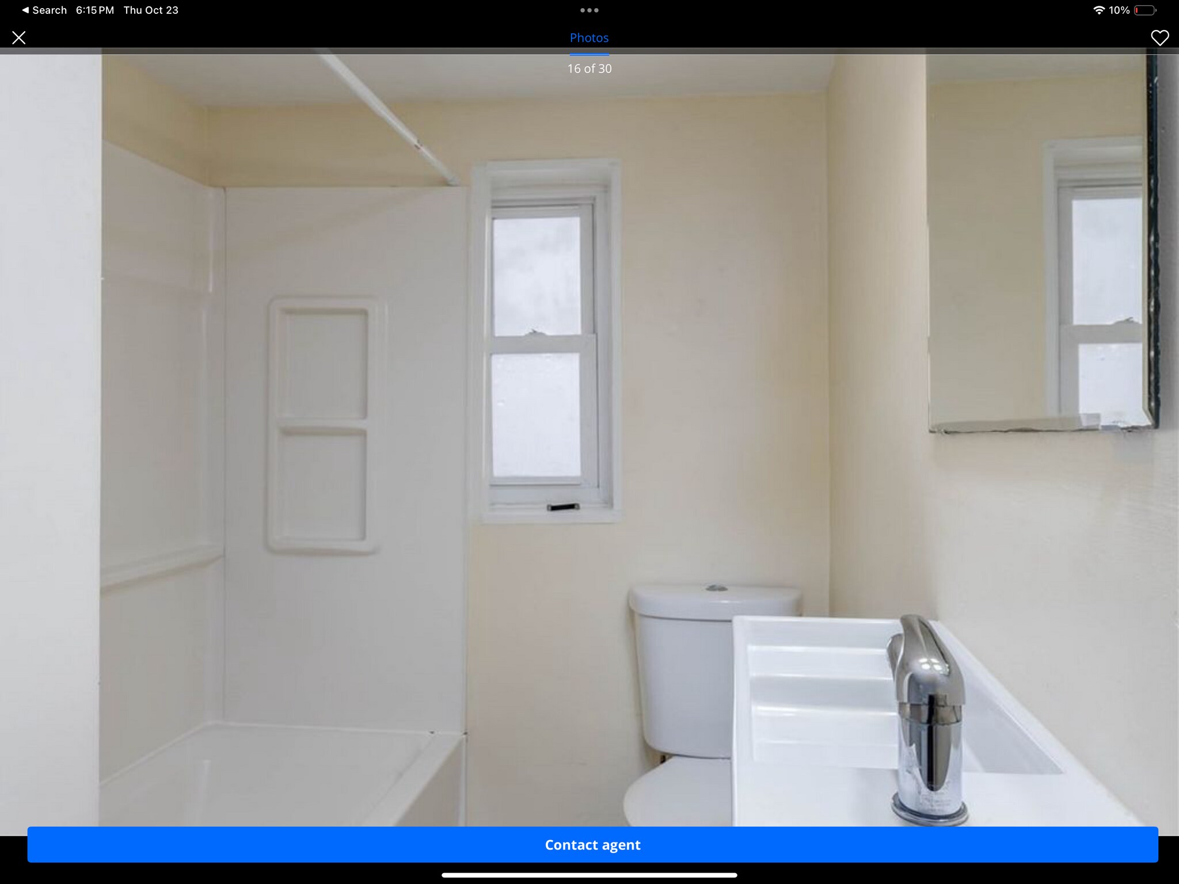Tap the back triangle beside Search
Viewport: 1179px width, 884px height.
coord(25,10)
